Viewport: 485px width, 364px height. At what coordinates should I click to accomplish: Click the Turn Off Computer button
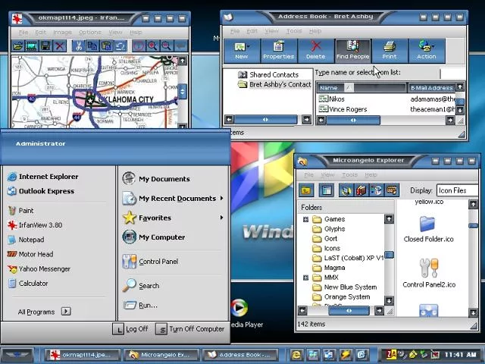pos(190,329)
